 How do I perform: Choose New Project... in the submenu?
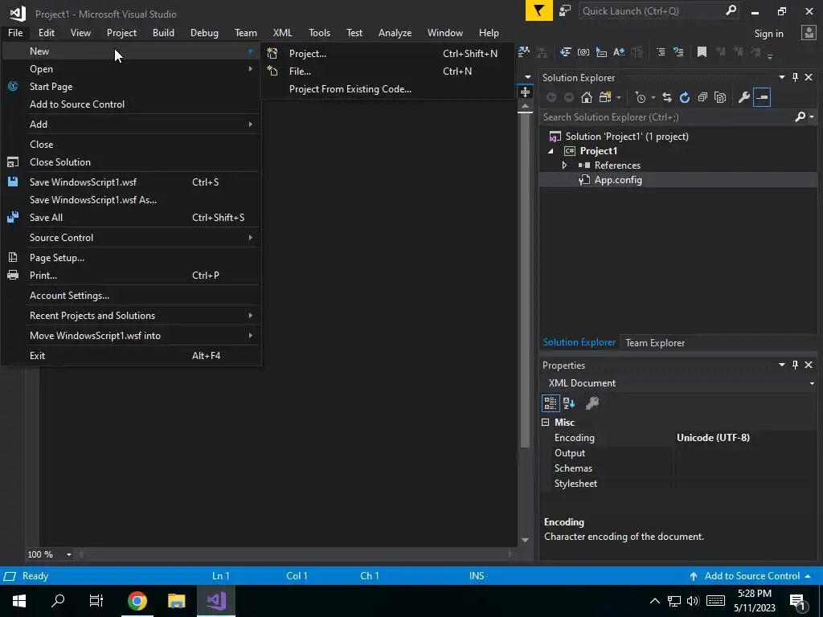click(x=387, y=54)
